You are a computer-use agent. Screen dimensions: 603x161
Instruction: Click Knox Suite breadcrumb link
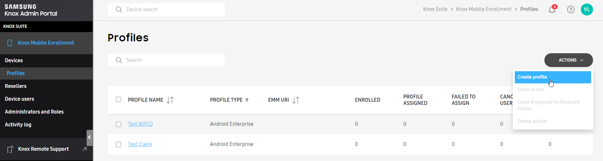pyautogui.click(x=435, y=9)
